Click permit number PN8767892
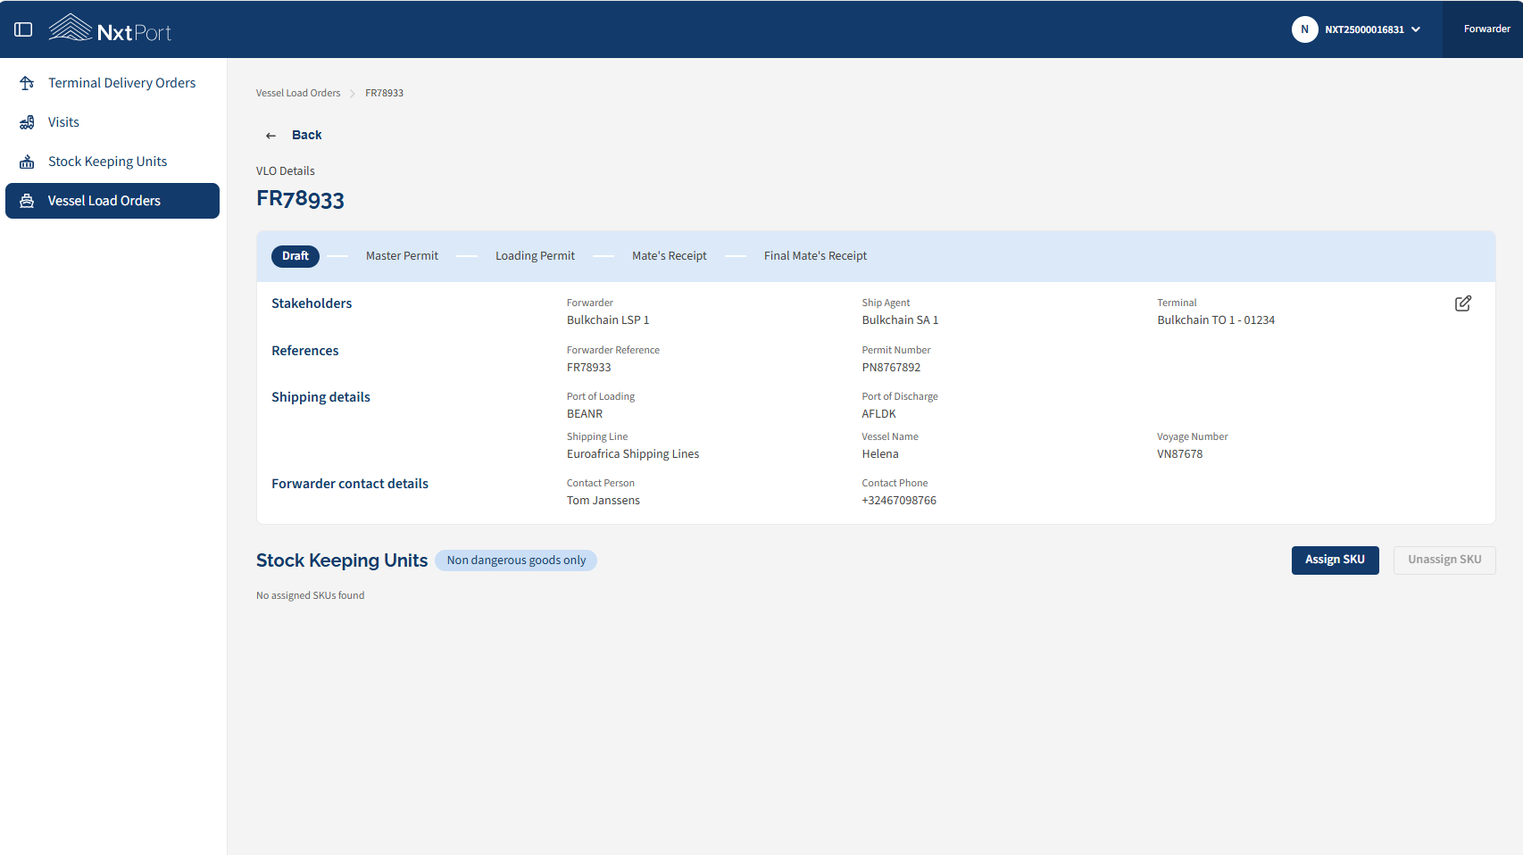Screen dimensions: 1523x855 coord(891,368)
